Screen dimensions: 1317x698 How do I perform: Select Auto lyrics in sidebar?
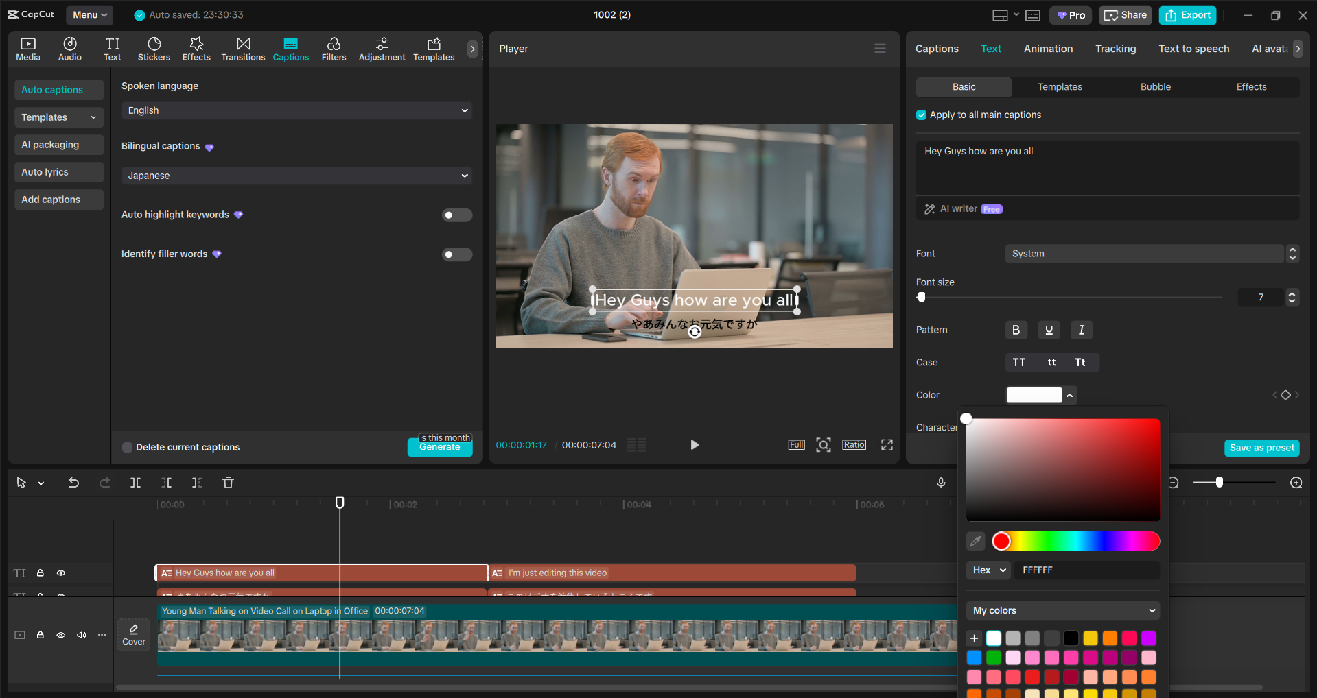(x=59, y=172)
